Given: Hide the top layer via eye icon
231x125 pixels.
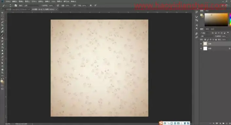Looking at the screenshot, I should click(201, 44).
